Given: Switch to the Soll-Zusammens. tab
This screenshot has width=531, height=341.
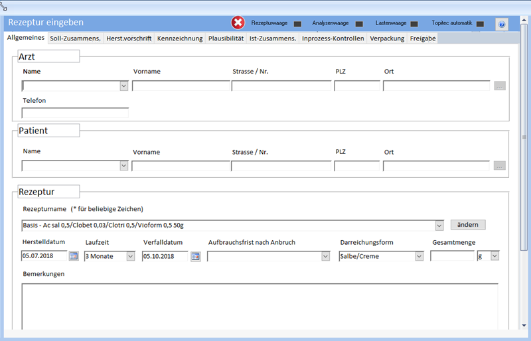Looking at the screenshot, I should tap(75, 38).
